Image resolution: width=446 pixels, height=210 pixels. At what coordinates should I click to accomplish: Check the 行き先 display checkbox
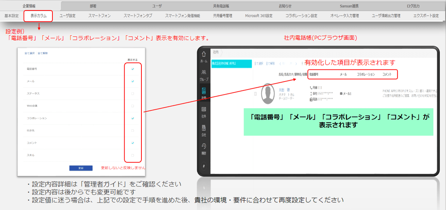[x=132, y=131]
